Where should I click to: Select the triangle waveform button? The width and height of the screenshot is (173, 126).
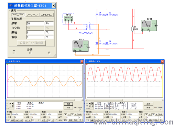(x=32, y=15)
